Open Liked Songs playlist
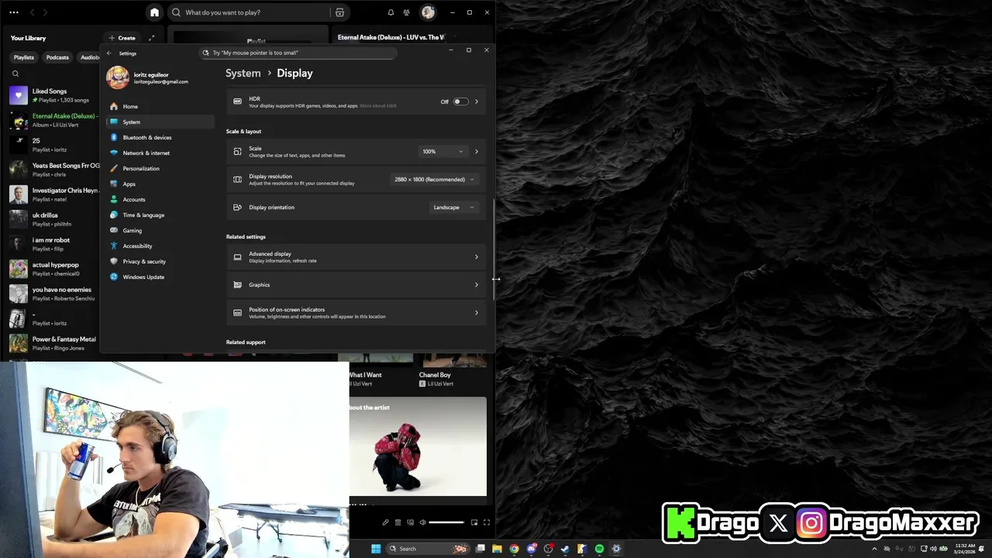The width and height of the screenshot is (992, 558). (x=54, y=95)
